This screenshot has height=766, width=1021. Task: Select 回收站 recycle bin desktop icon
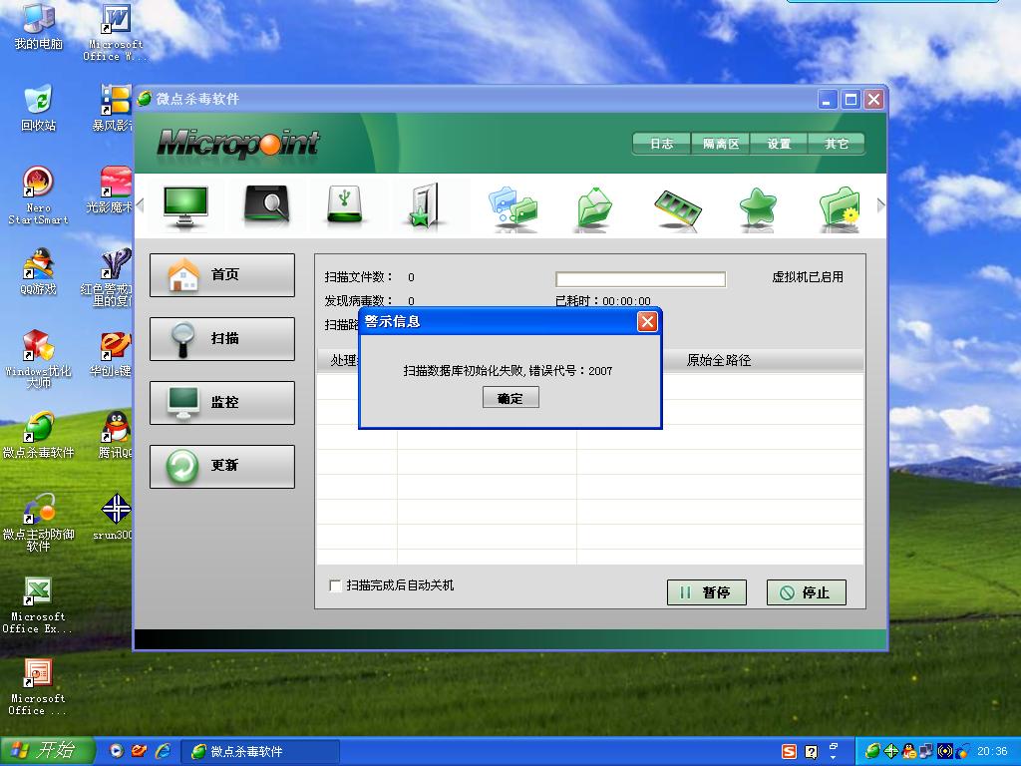[x=39, y=108]
